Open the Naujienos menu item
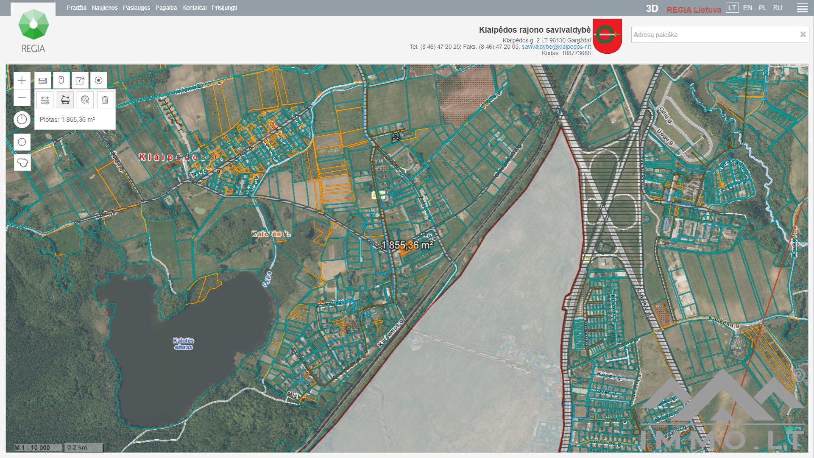Viewport: 814px width, 458px height. [x=105, y=8]
